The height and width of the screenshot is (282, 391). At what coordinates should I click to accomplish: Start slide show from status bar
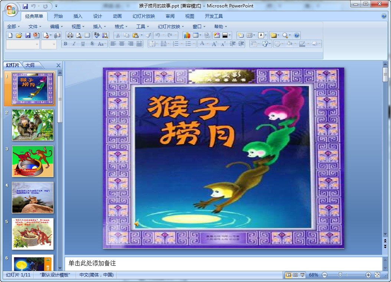[x=303, y=275]
